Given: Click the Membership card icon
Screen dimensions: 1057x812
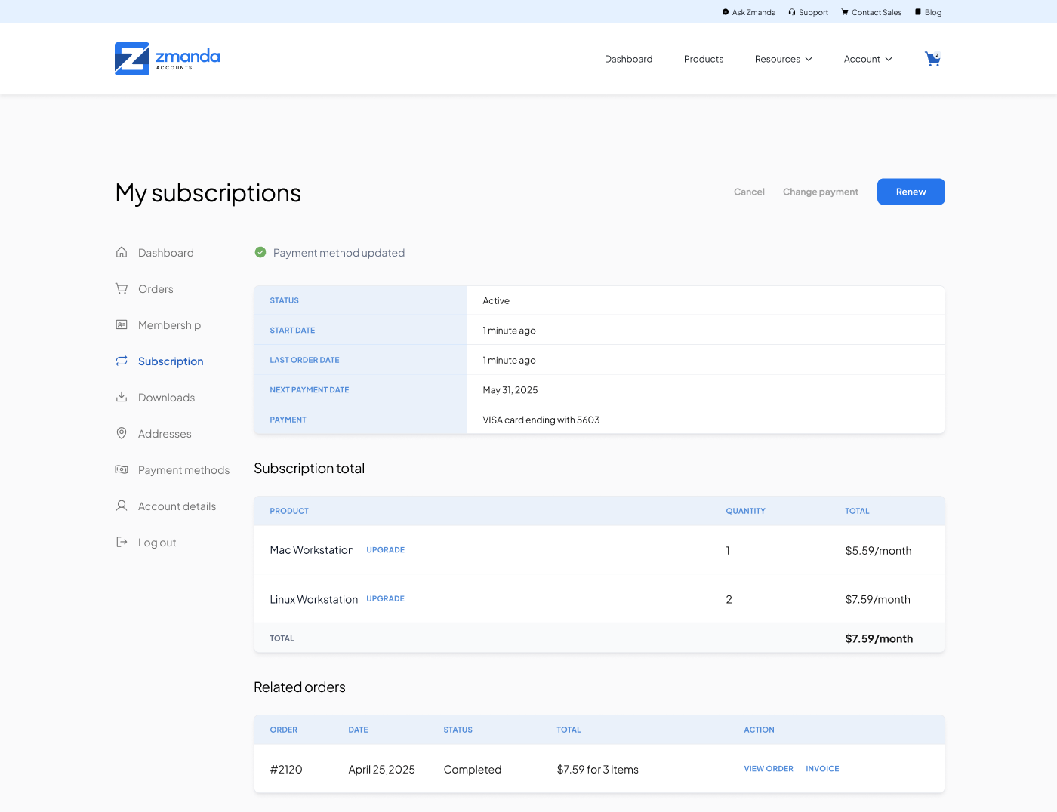Looking at the screenshot, I should pos(122,324).
